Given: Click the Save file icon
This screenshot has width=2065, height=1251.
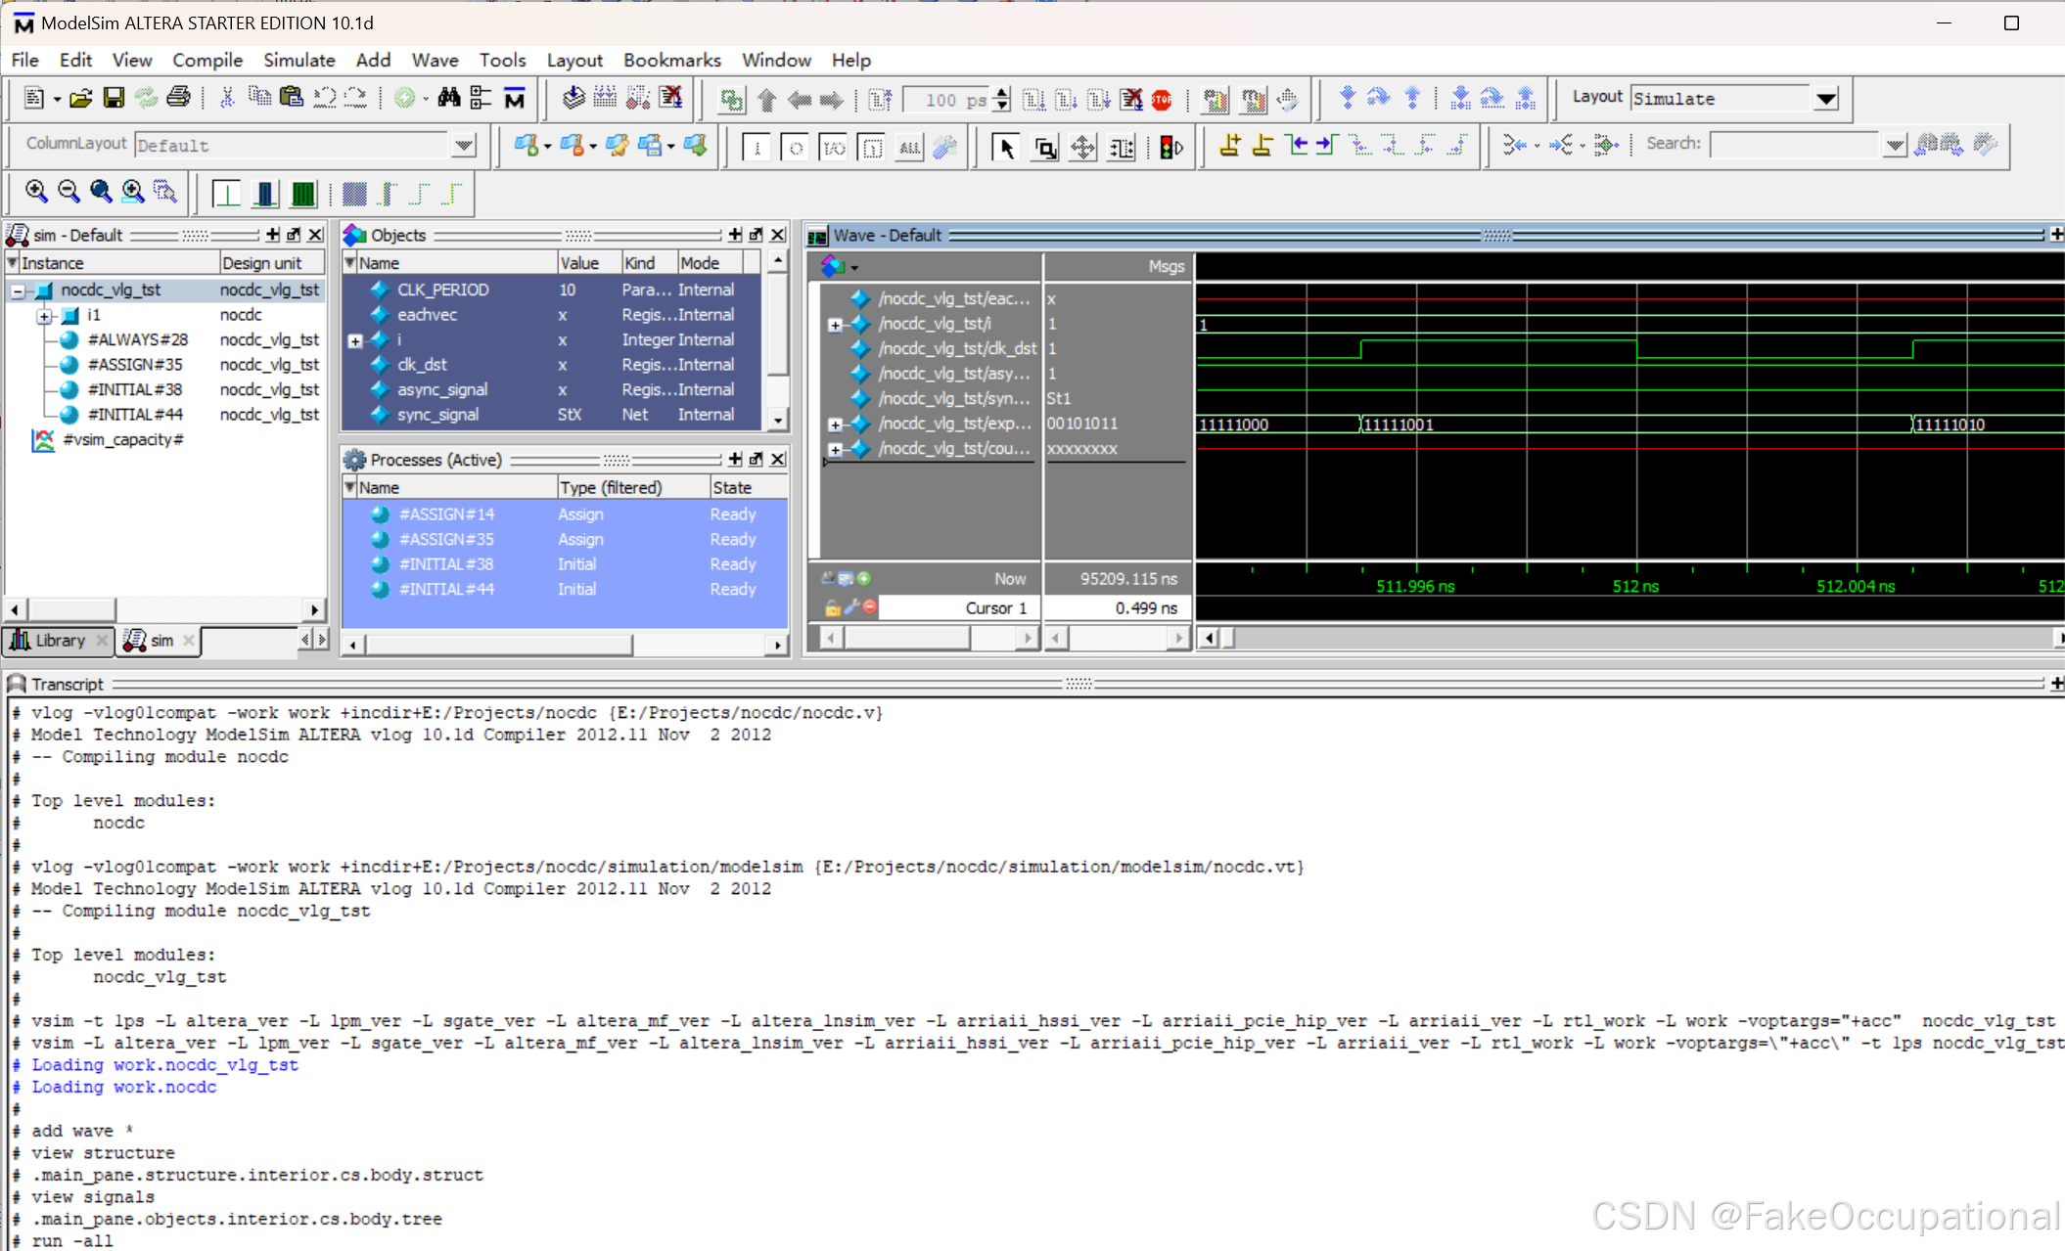Looking at the screenshot, I should (x=114, y=98).
